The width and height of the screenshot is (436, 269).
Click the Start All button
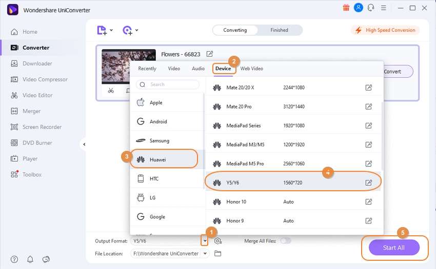pyautogui.click(x=394, y=248)
